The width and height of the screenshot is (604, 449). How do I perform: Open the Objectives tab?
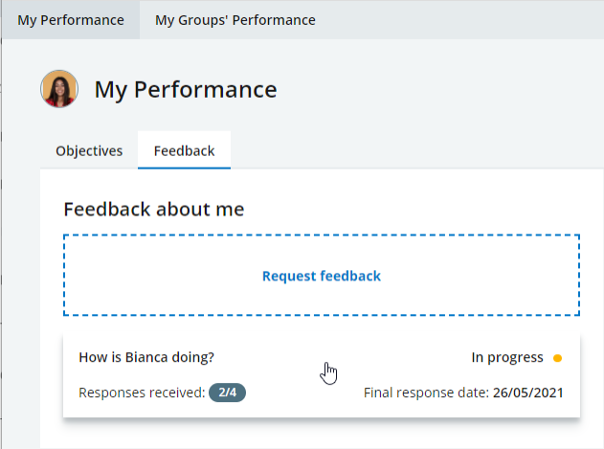point(89,151)
